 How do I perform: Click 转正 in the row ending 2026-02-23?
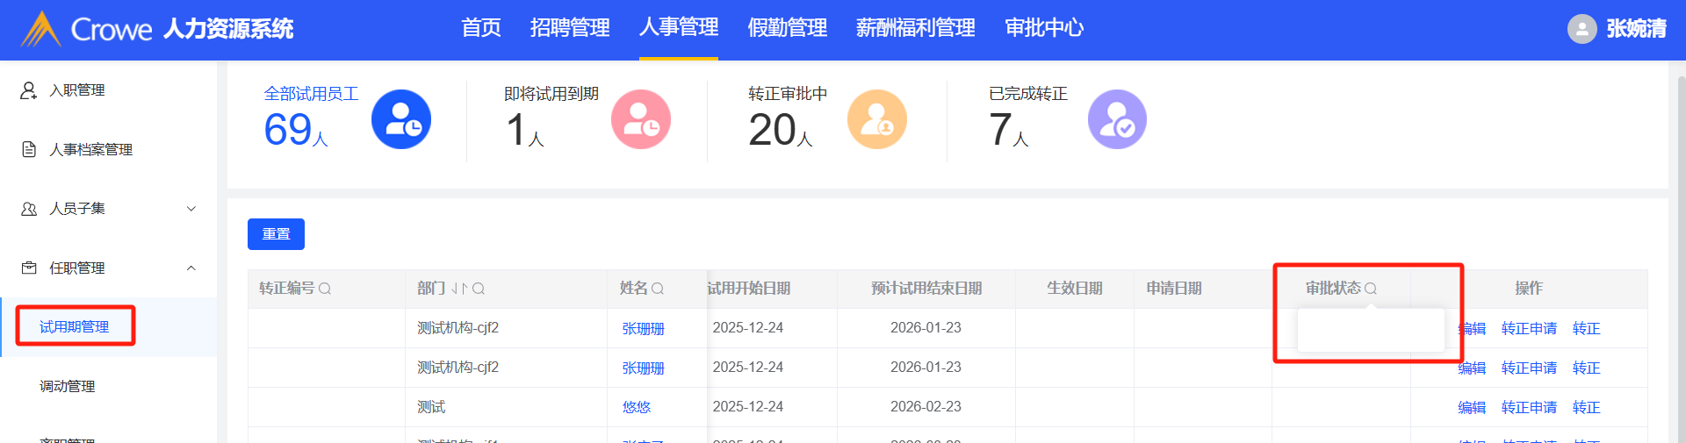point(1586,407)
